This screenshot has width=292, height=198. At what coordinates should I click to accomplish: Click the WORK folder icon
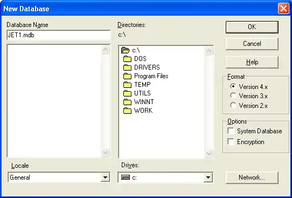coord(127,111)
